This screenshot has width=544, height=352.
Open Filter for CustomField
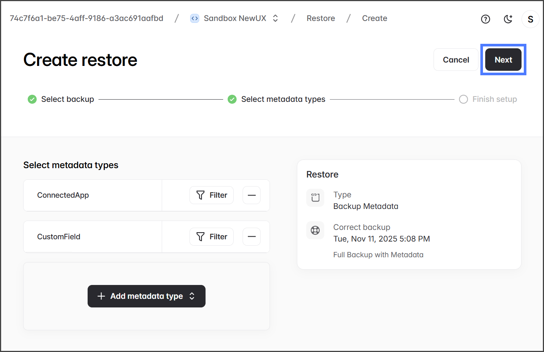212,237
